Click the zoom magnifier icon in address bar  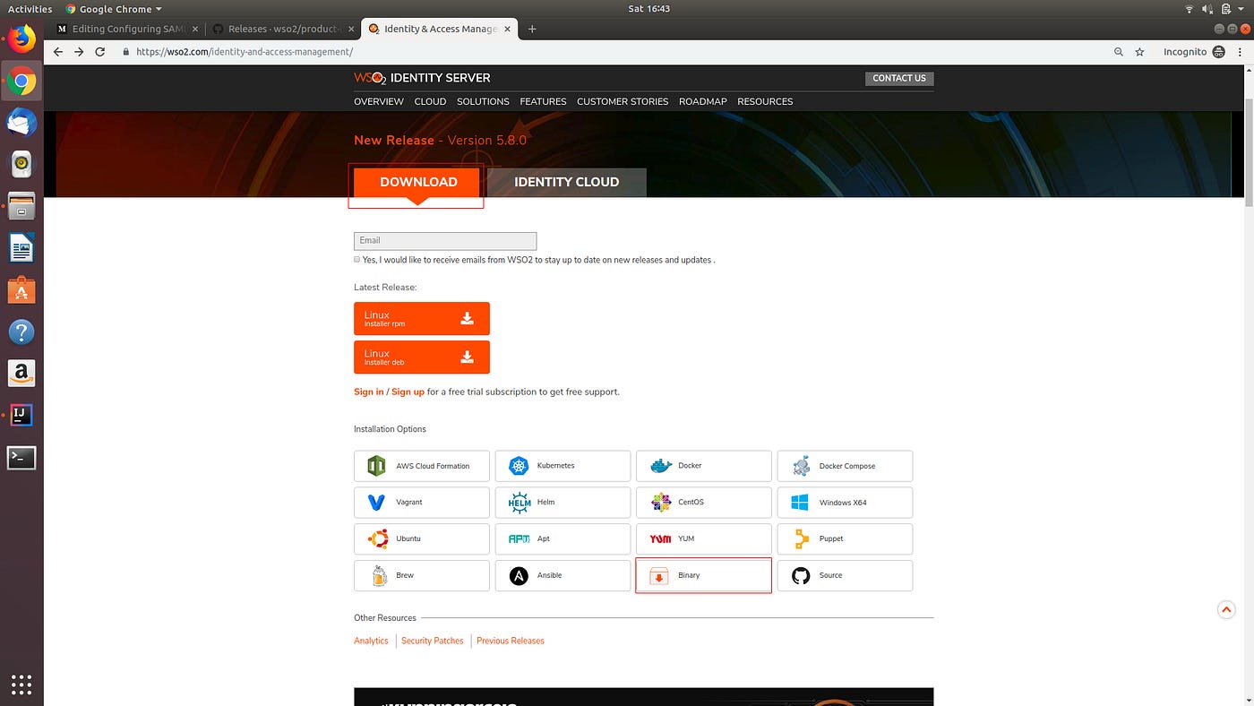click(x=1119, y=52)
